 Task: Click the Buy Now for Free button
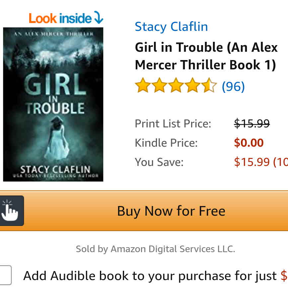(144, 211)
